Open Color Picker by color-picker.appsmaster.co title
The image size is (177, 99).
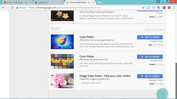[x=87, y=37]
